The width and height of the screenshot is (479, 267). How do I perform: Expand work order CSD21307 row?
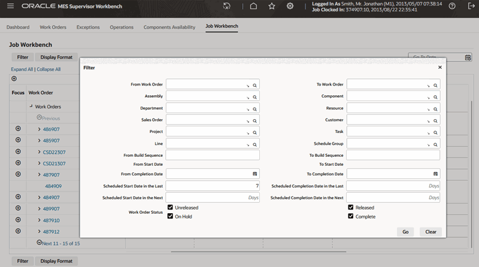(x=39, y=163)
